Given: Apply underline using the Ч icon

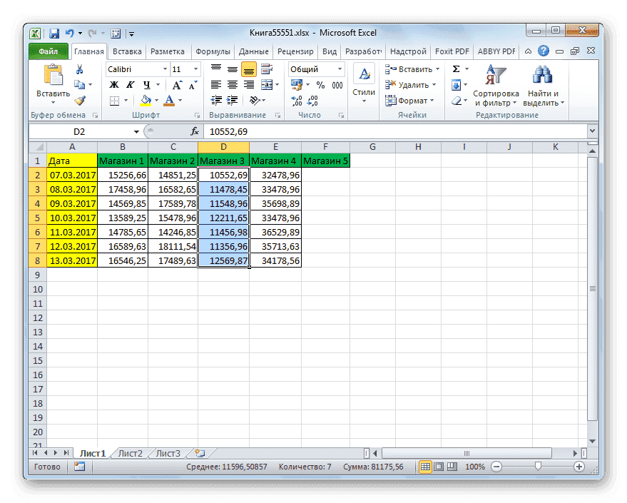Looking at the screenshot, I should (147, 83).
